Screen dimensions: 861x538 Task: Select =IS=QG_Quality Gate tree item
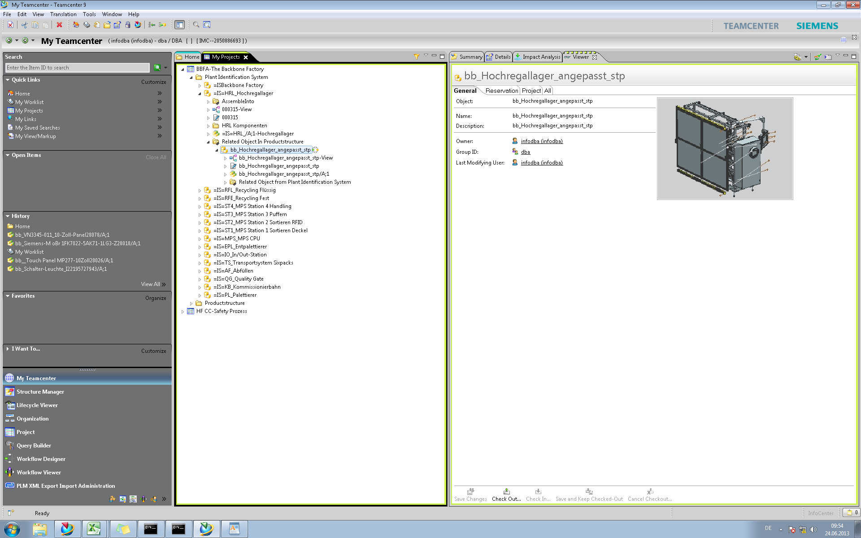click(x=238, y=279)
